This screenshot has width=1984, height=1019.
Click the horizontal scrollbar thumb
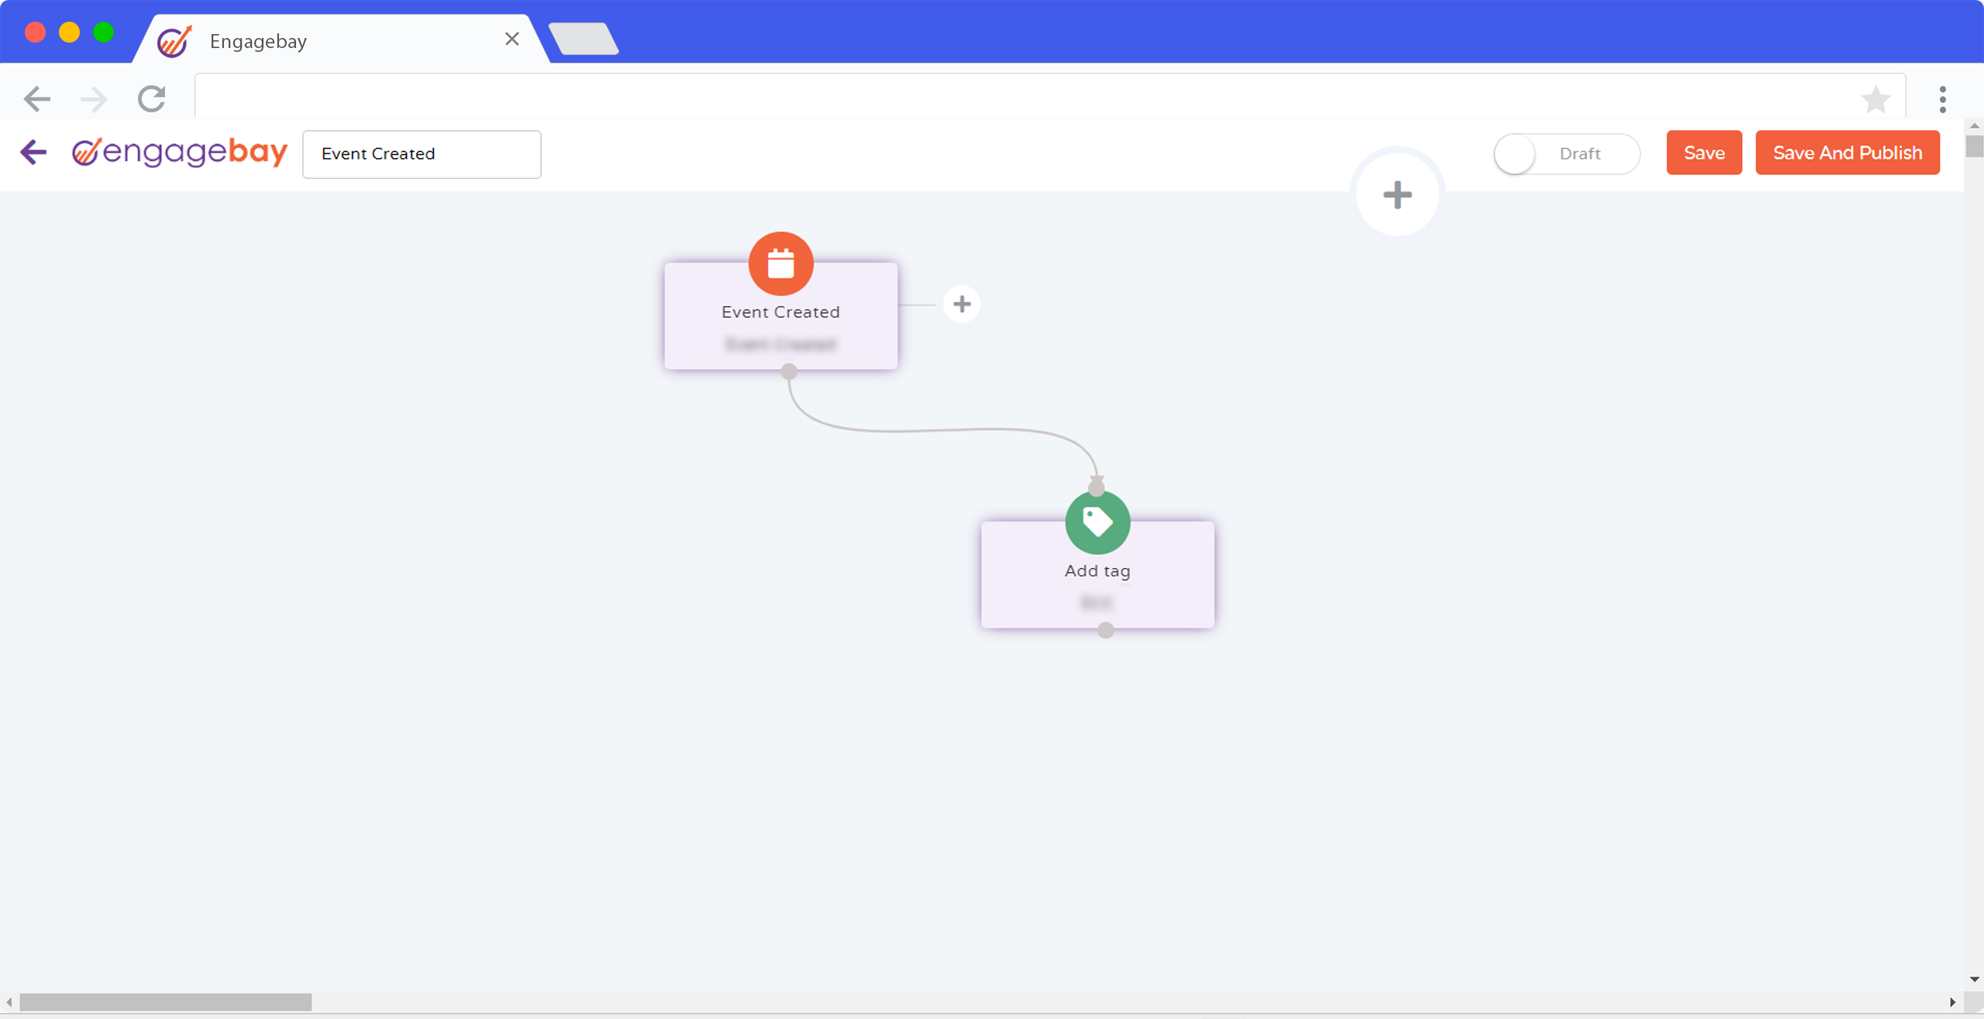coord(166,1002)
